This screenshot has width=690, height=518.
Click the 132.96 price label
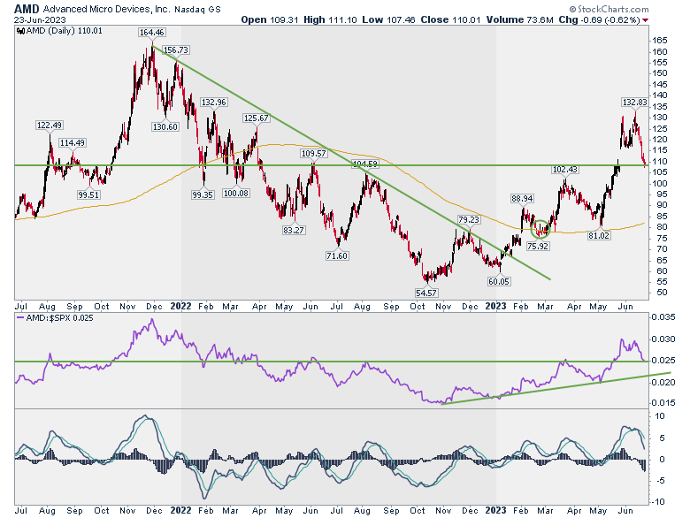(x=214, y=103)
